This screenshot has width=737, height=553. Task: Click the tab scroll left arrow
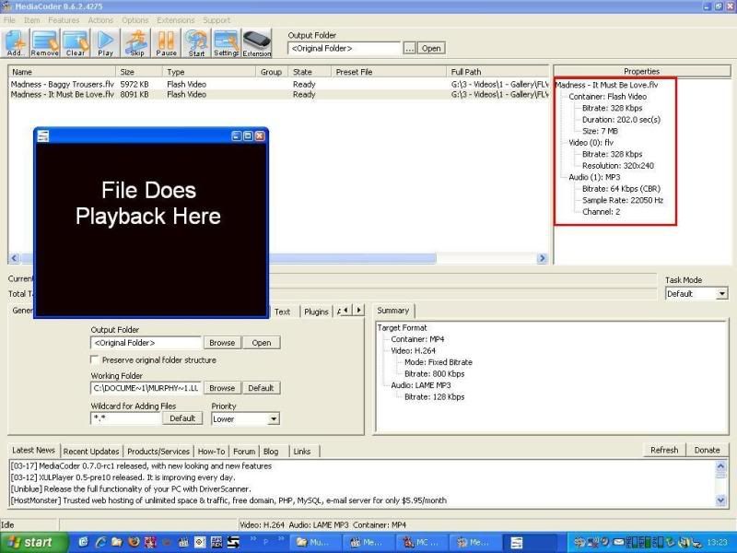(346, 310)
